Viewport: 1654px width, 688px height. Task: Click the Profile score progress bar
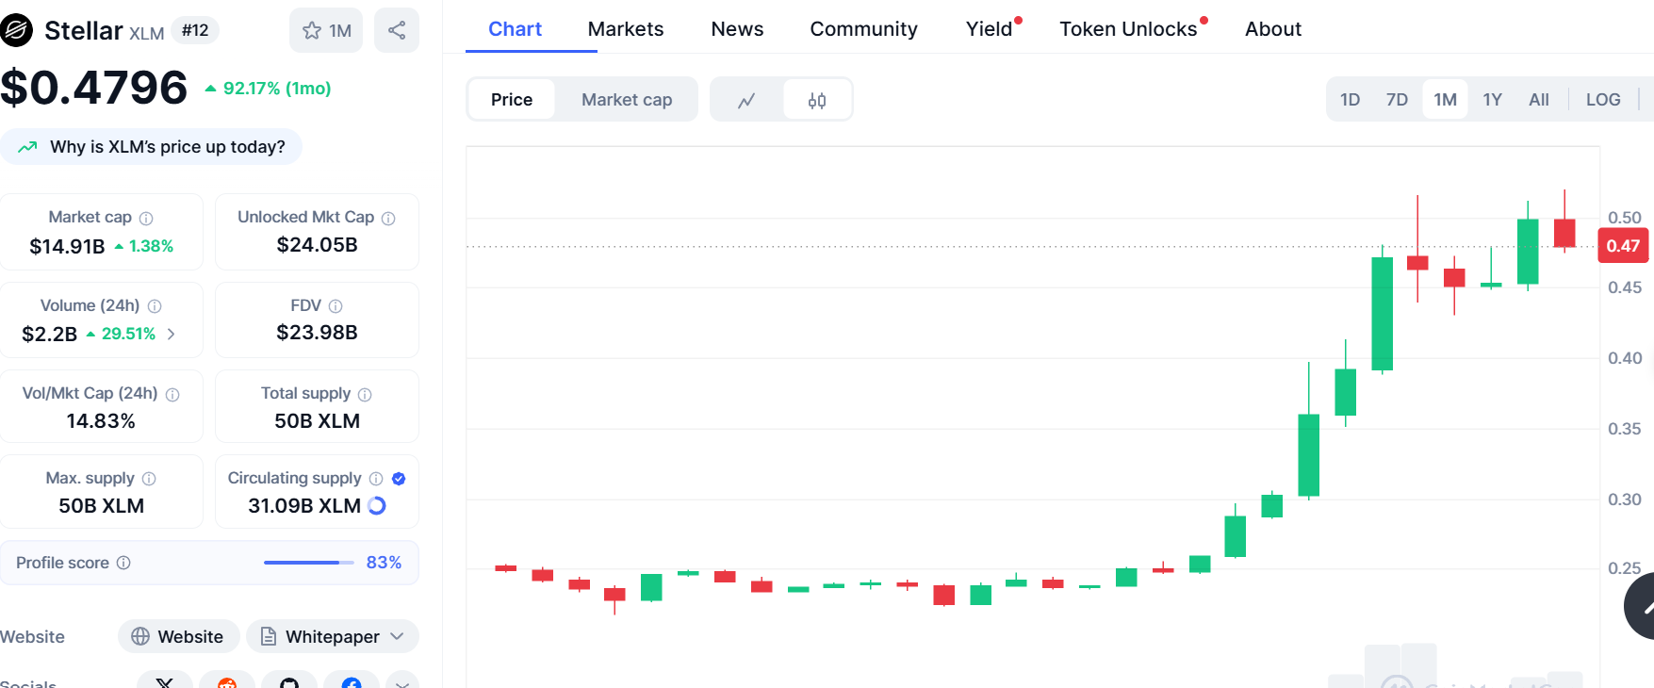[308, 563]
